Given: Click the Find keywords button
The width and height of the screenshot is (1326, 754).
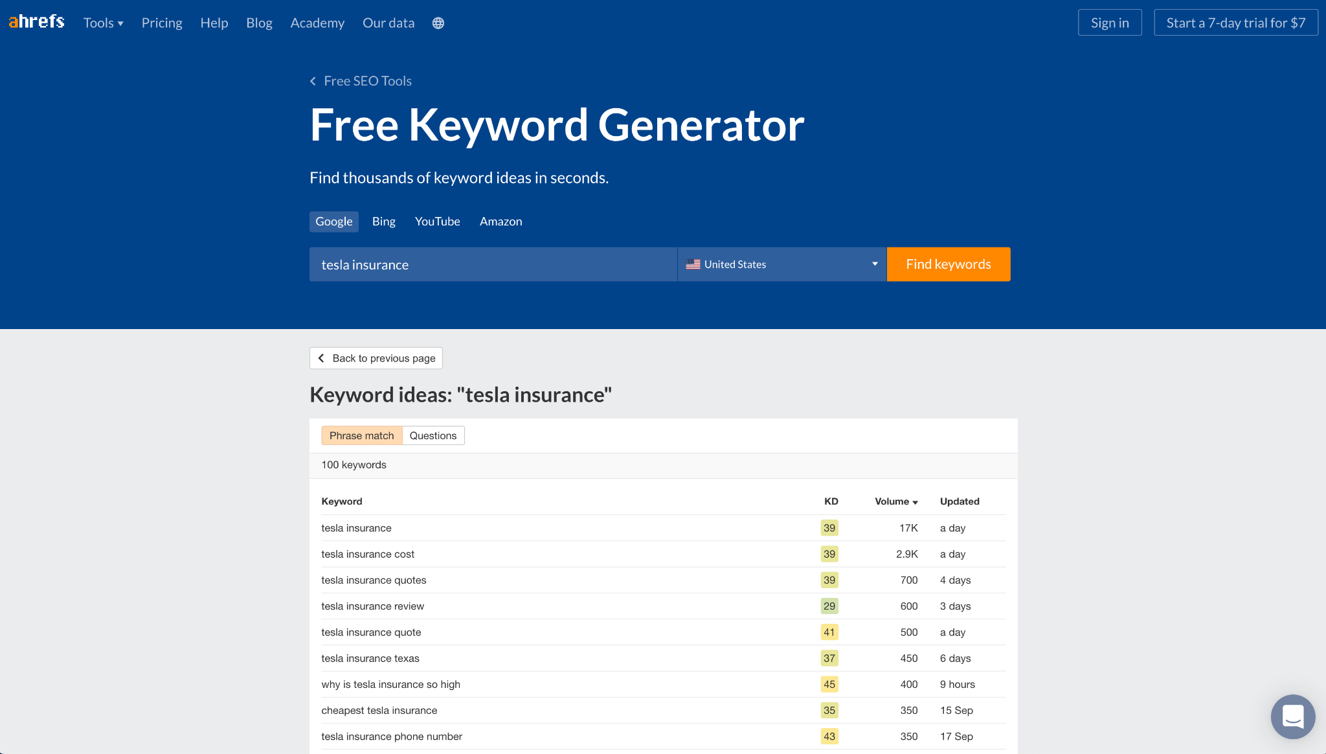Looking at the screenshot, I should click(948, 264).
